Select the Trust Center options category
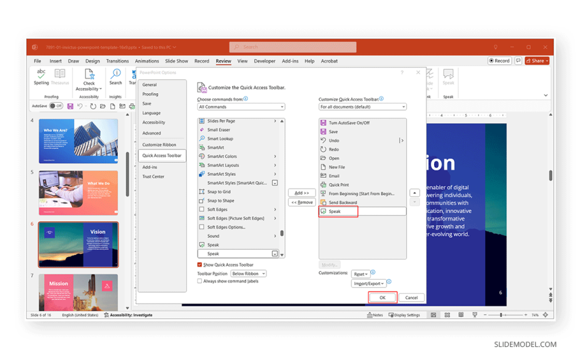580x359 pixels. point(153,177)
